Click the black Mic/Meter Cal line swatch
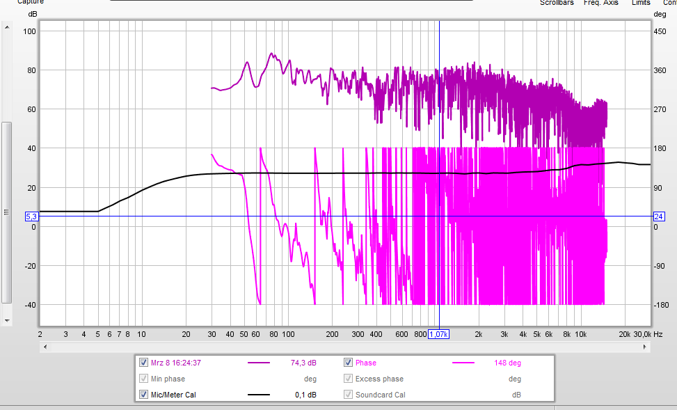The image size is (677, 410). tap(259, 395)
